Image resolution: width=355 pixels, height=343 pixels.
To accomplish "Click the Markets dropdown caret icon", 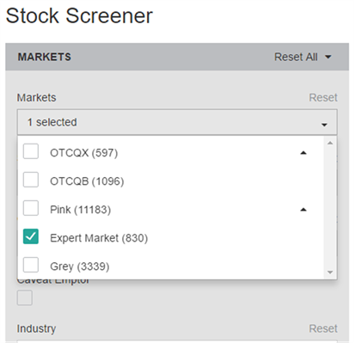I will pos(324,125).
